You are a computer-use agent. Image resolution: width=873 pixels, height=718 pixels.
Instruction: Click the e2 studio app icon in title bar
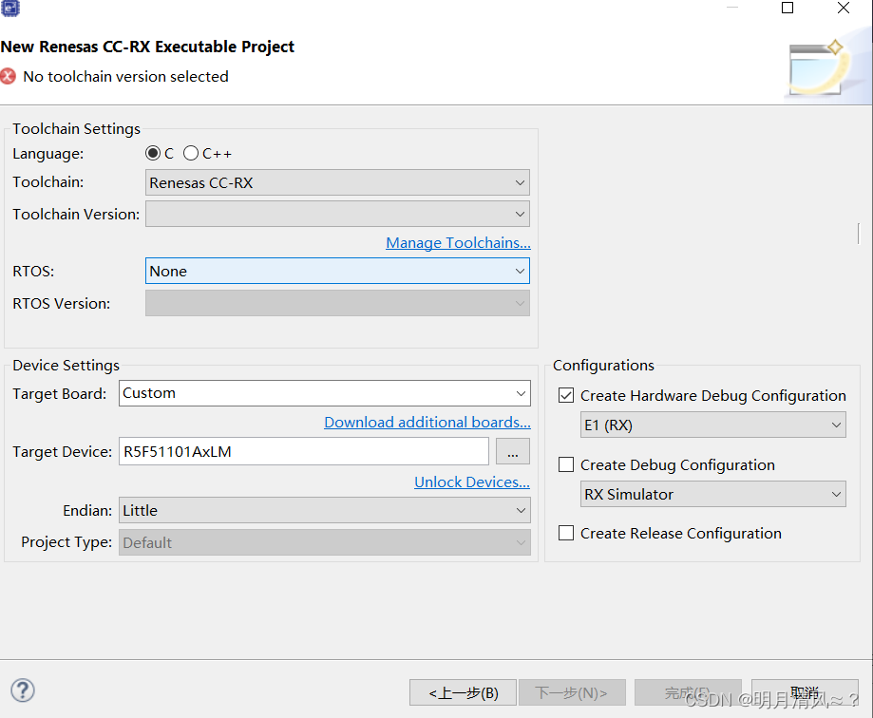point(10,8)
